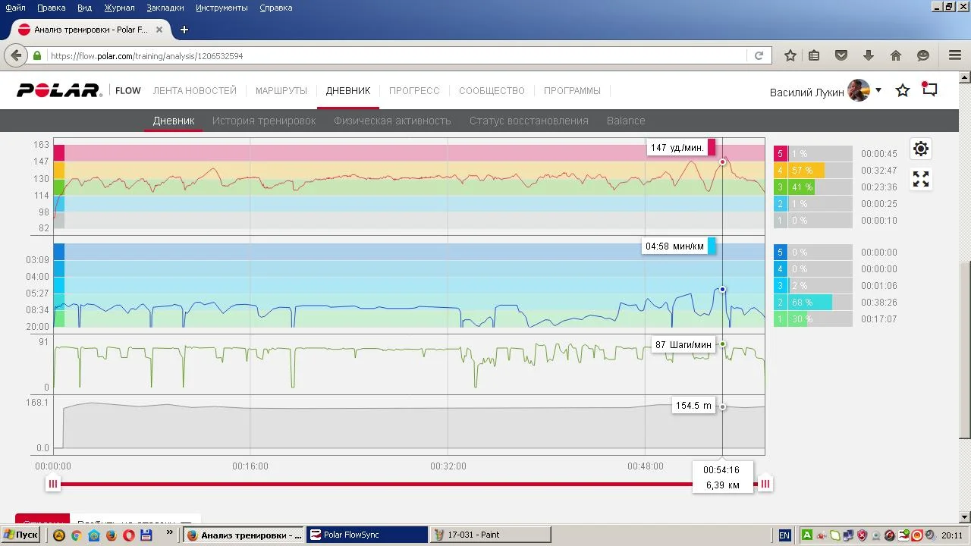
Task: Switch to История тренировок tab
Action: pyautogui.click(x=263, y=121)
